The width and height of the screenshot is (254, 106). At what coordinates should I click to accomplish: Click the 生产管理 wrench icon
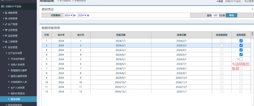click(6, 24)
